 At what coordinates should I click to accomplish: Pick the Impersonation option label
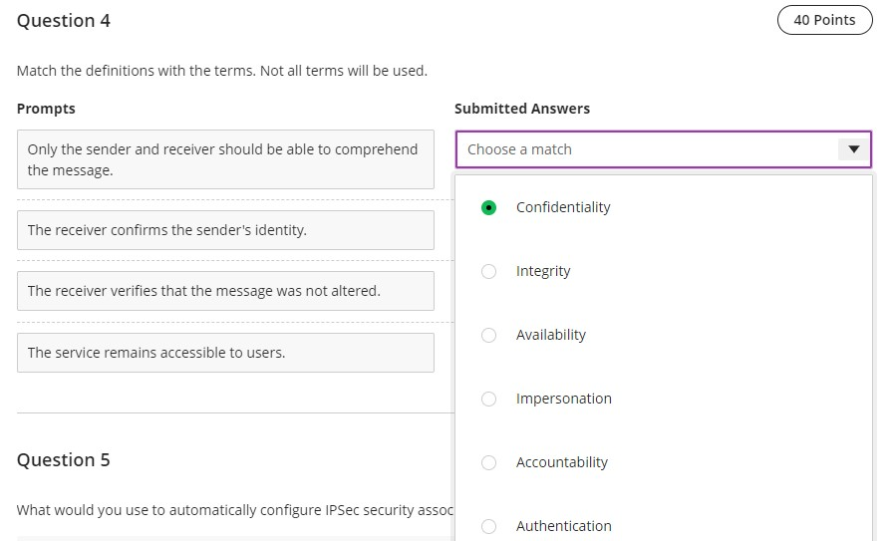click(564, 399)
